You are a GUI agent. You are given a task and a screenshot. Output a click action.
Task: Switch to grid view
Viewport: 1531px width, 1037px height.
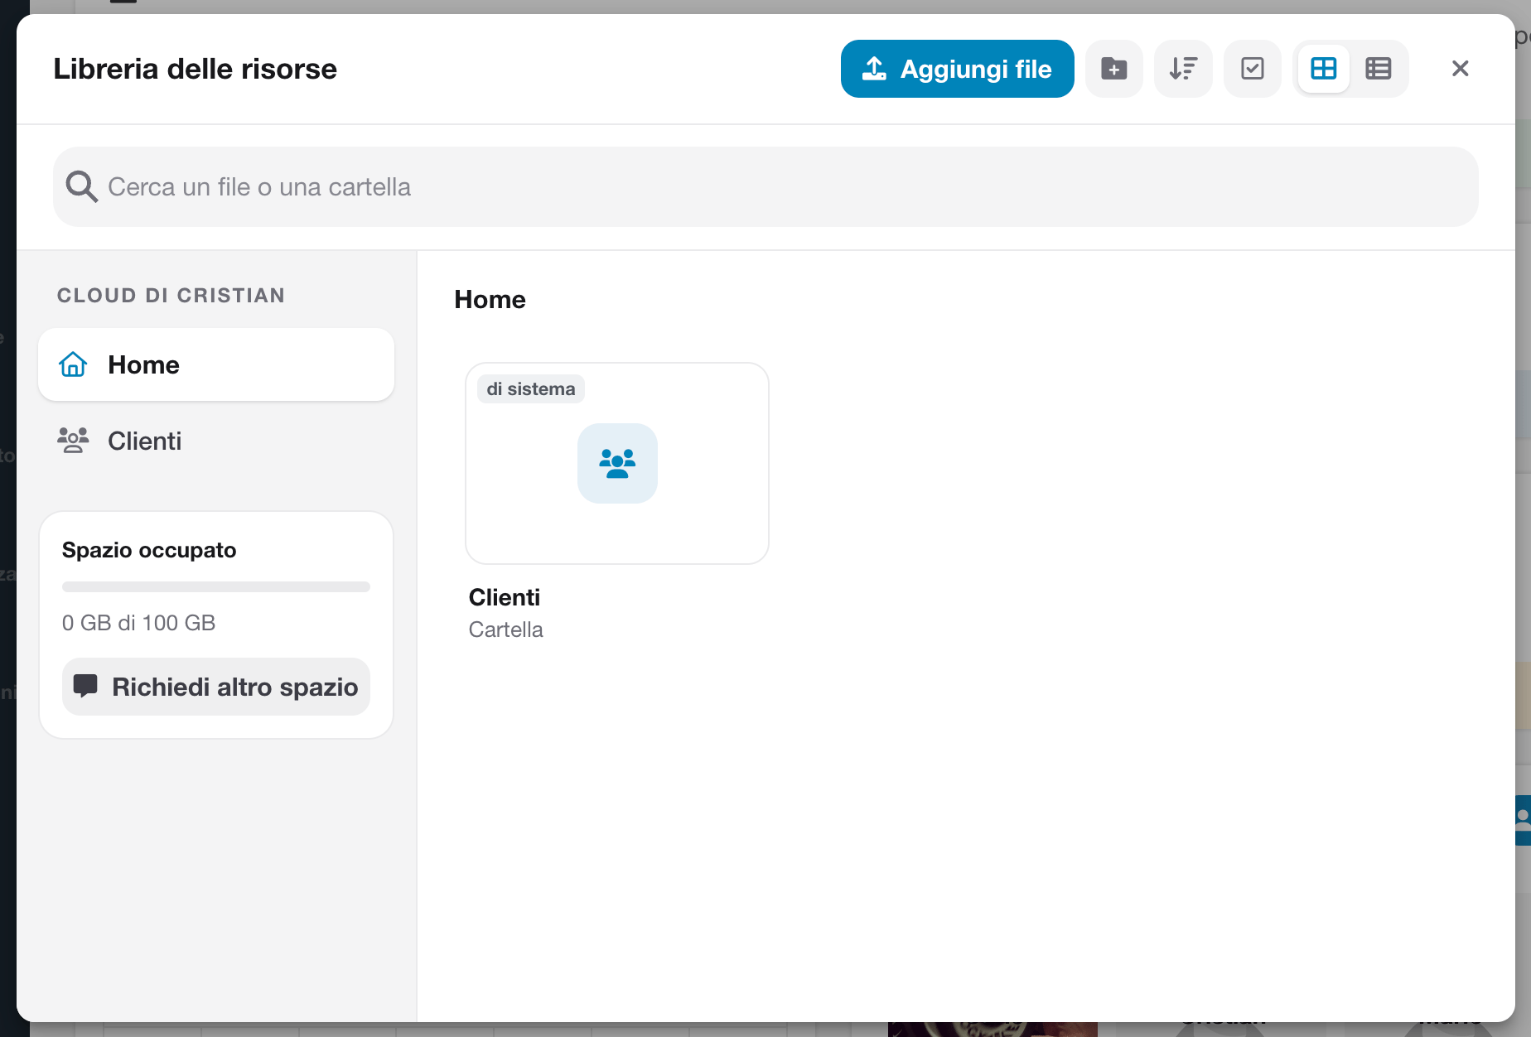point(1324,69)
